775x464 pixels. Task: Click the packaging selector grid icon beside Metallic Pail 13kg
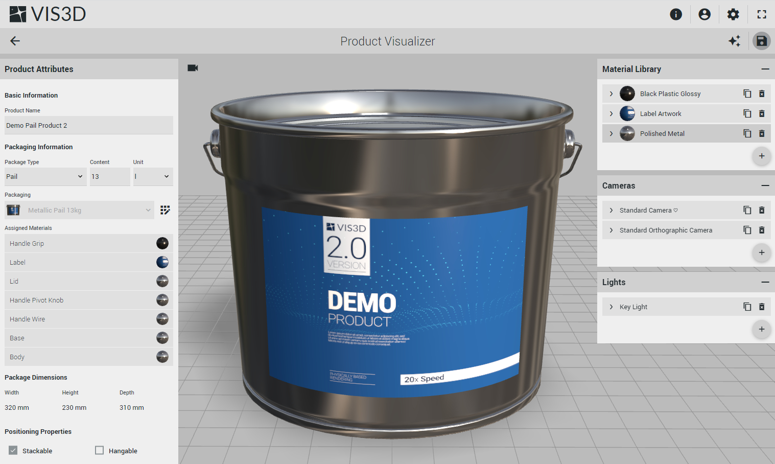[165, 210]
